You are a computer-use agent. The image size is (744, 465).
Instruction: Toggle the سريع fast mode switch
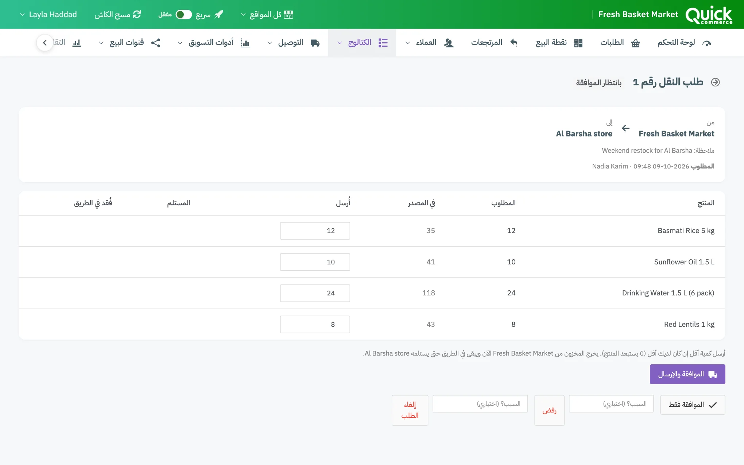[x=183, y=15]
